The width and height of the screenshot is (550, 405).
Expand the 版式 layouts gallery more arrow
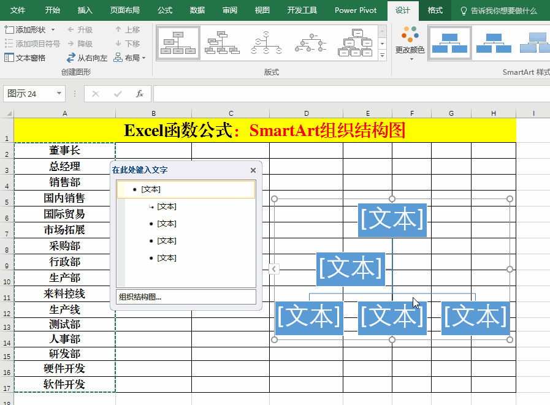pos(383,56)
